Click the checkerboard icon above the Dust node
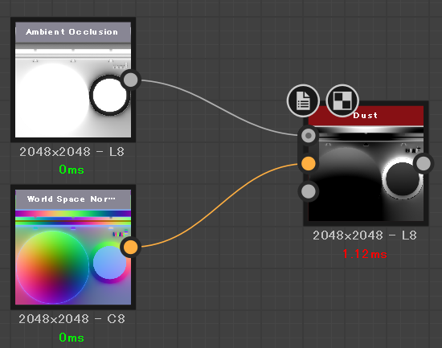The height and width of the screenshot is (348, 442). point(342,100)
